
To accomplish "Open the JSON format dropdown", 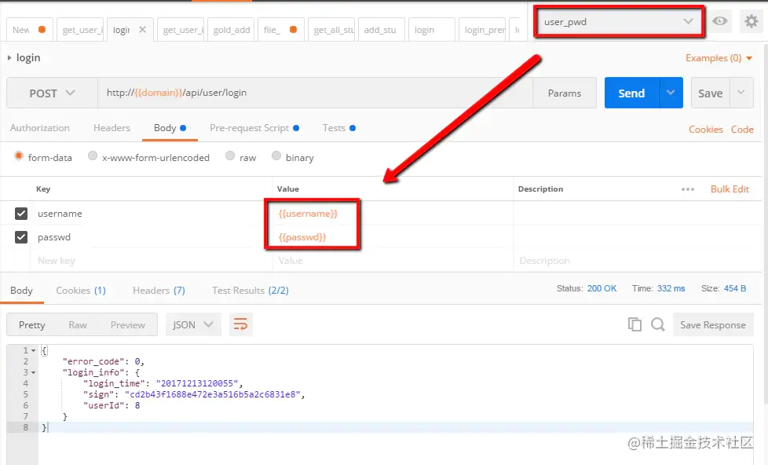I will click(x=193, y=324).
